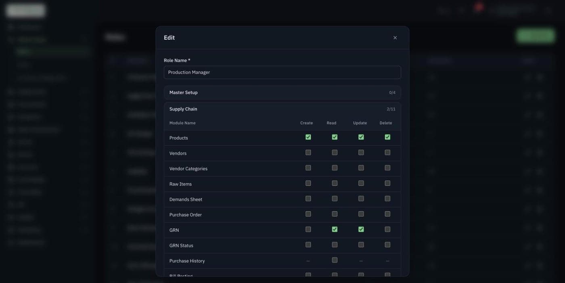Image resolution: width=565 pixels, height=283 pixels.
Task: Close the Edit dialog with the X icon
Action: 395,38
